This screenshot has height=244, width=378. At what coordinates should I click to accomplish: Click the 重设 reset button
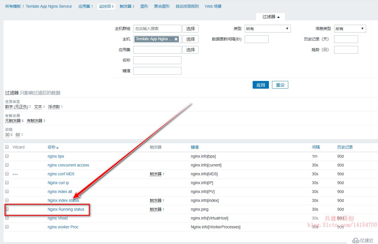click(280, 85)
